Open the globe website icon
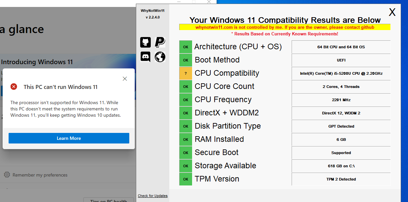 pos(160,57)
